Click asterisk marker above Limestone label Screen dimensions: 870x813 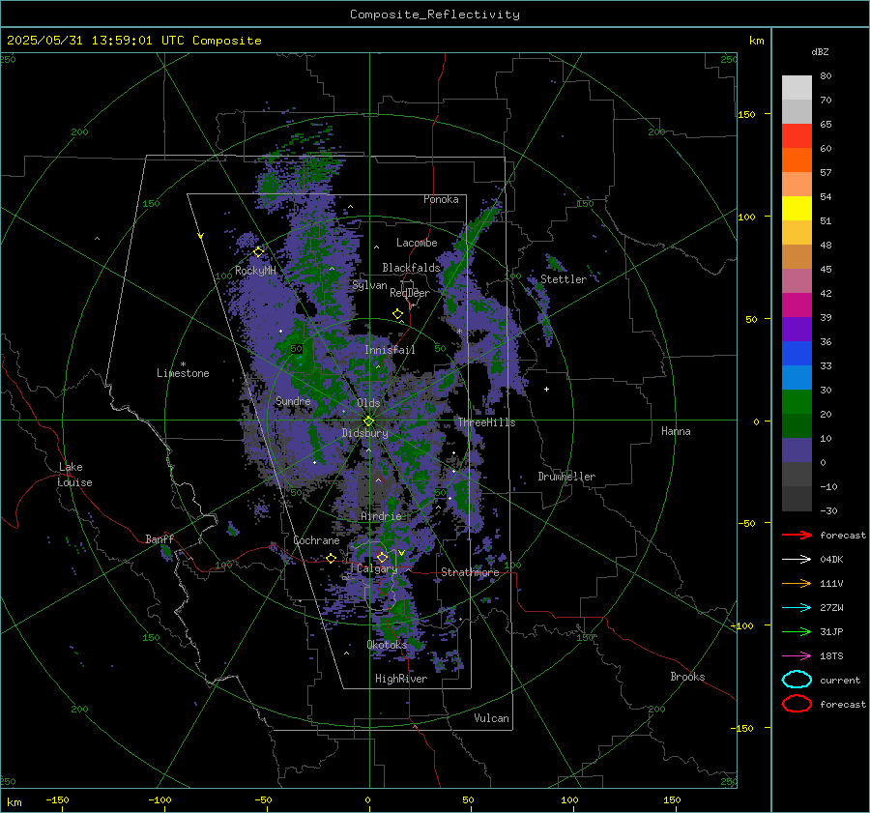(x=183, y=364)
